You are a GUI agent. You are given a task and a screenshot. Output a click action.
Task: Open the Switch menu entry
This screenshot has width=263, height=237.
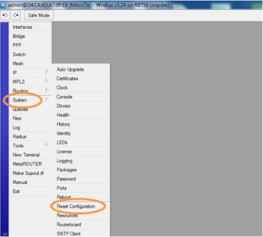[x=30, y=54]
